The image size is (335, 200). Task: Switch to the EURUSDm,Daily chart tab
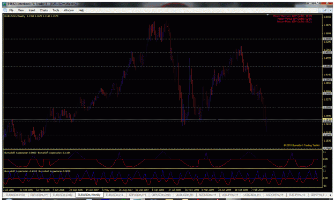coord(63,195)
